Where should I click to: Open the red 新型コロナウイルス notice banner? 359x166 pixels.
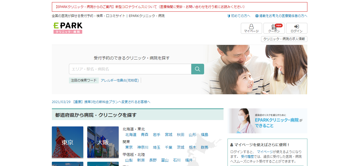[x=179, y=7]
